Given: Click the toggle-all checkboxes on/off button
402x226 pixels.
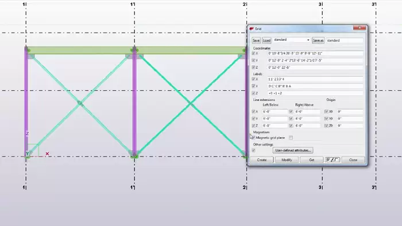Looking at the screenshot, I should (x=333, y=159).
